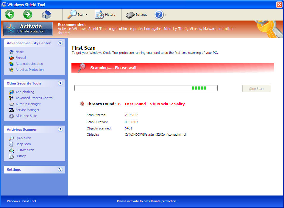
Task: Select Anti-phishing tool link
Action: [25, 92]
